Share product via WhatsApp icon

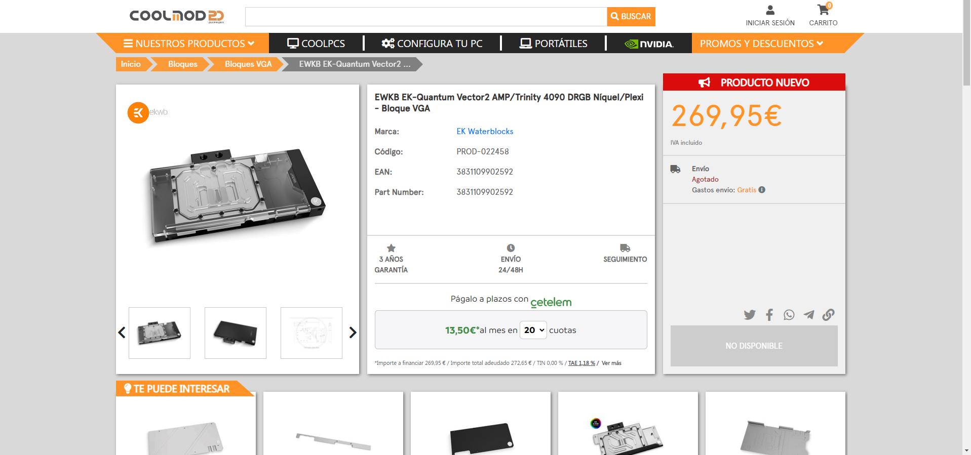789,315
